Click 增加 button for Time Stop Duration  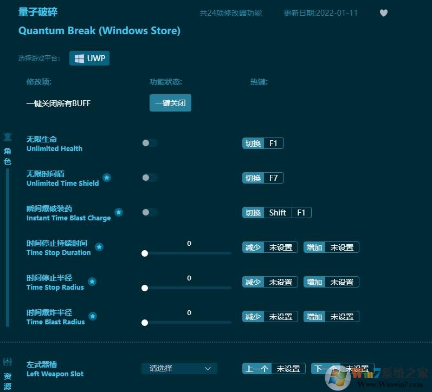click(314, 247)
